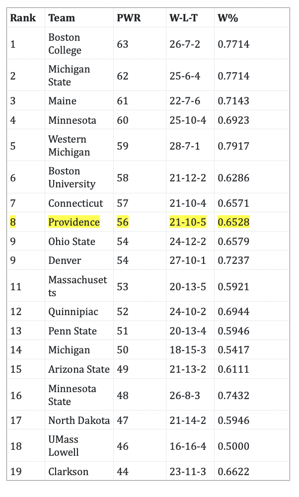Image resolution: width=299 pixels, height=497 pixels.
Task: Click Maine's PWR value of 61
Action: 123,101
